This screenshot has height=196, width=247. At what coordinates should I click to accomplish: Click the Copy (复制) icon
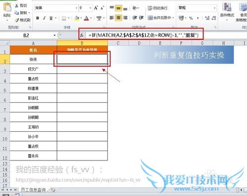pyautogui.click(x=17, y=13)
